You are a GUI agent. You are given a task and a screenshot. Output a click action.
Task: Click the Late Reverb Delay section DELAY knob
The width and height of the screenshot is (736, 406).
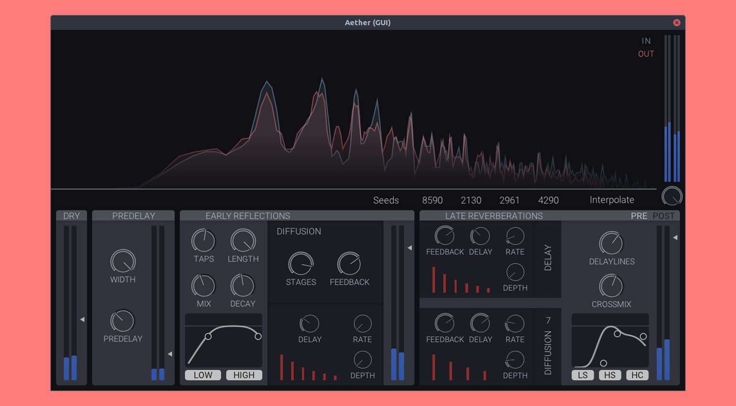pyautogui.click(x=480, y=236)
